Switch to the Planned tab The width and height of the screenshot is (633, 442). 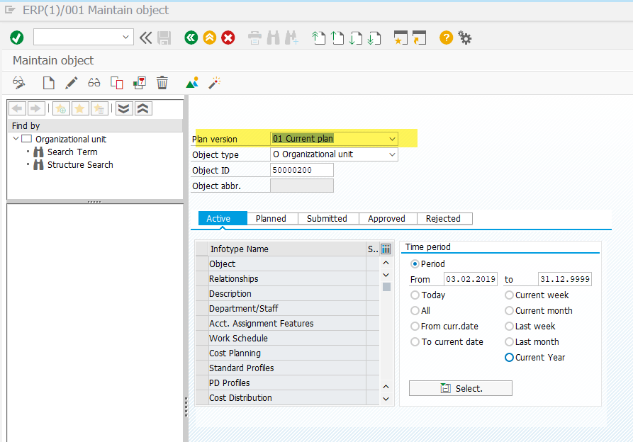pos(272,218)
